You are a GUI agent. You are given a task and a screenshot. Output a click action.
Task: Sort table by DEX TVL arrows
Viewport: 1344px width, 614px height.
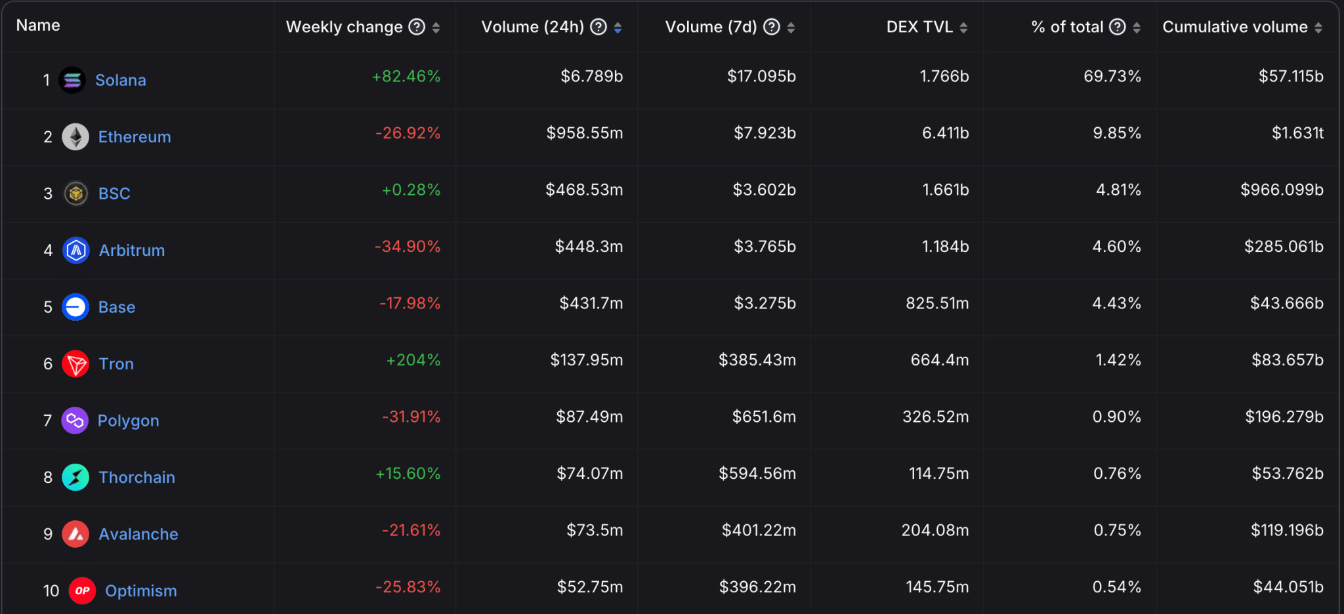(x=963, y=28)
